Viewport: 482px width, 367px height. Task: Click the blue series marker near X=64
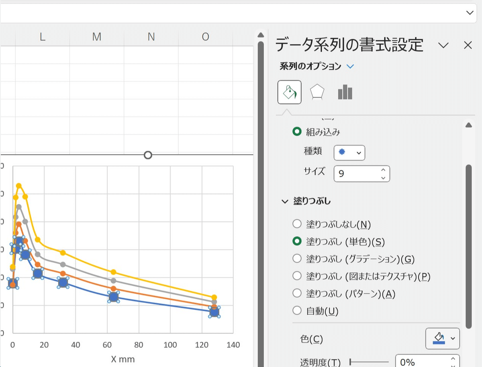coord(113,297)
